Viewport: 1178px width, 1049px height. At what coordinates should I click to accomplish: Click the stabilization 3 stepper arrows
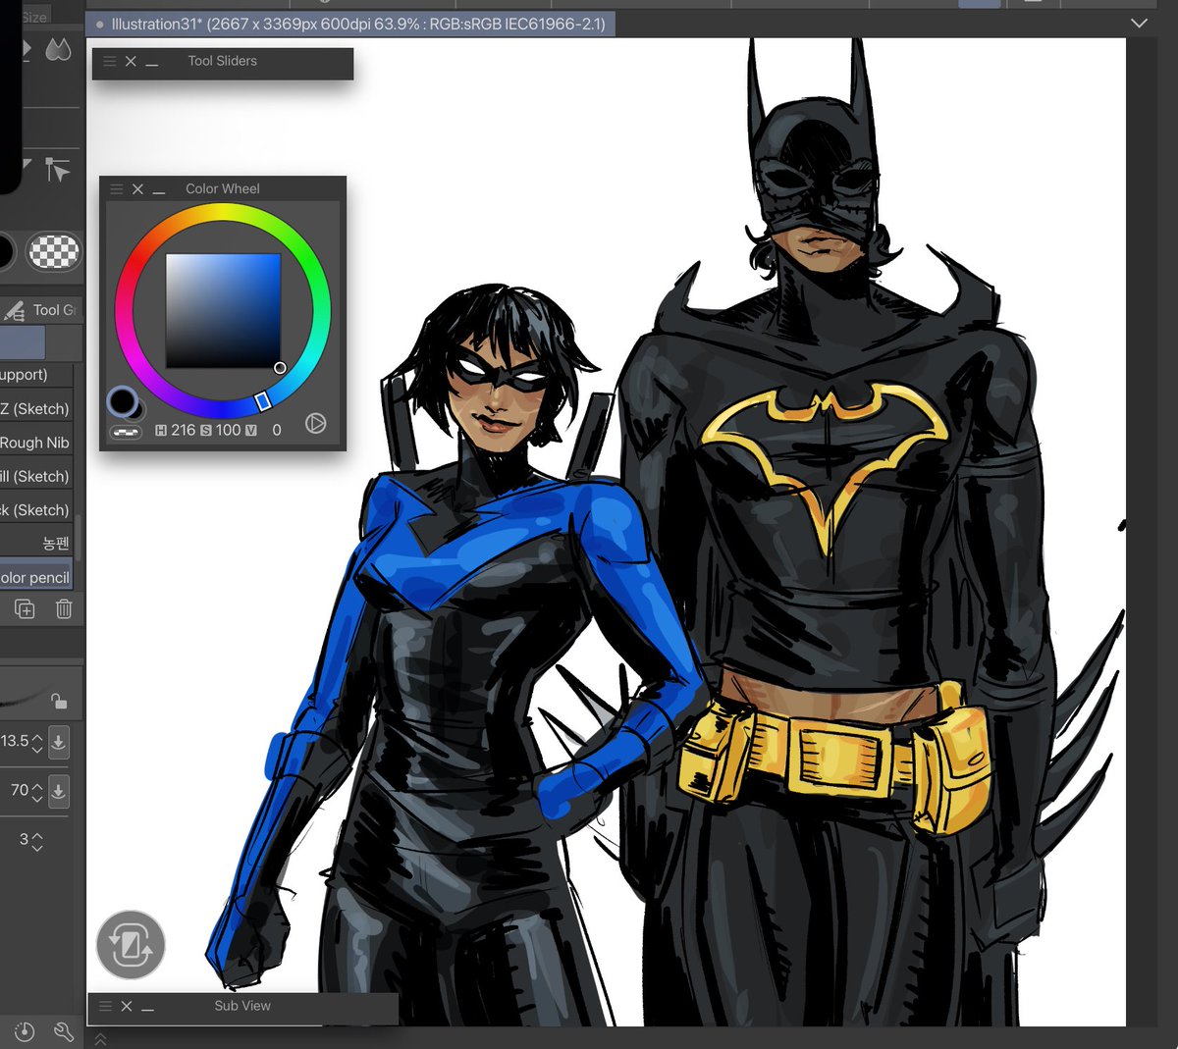tap(37, 841)
